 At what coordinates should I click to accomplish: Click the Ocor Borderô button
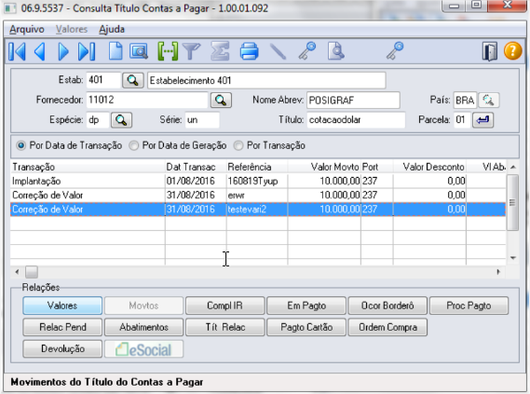(387, 306)
